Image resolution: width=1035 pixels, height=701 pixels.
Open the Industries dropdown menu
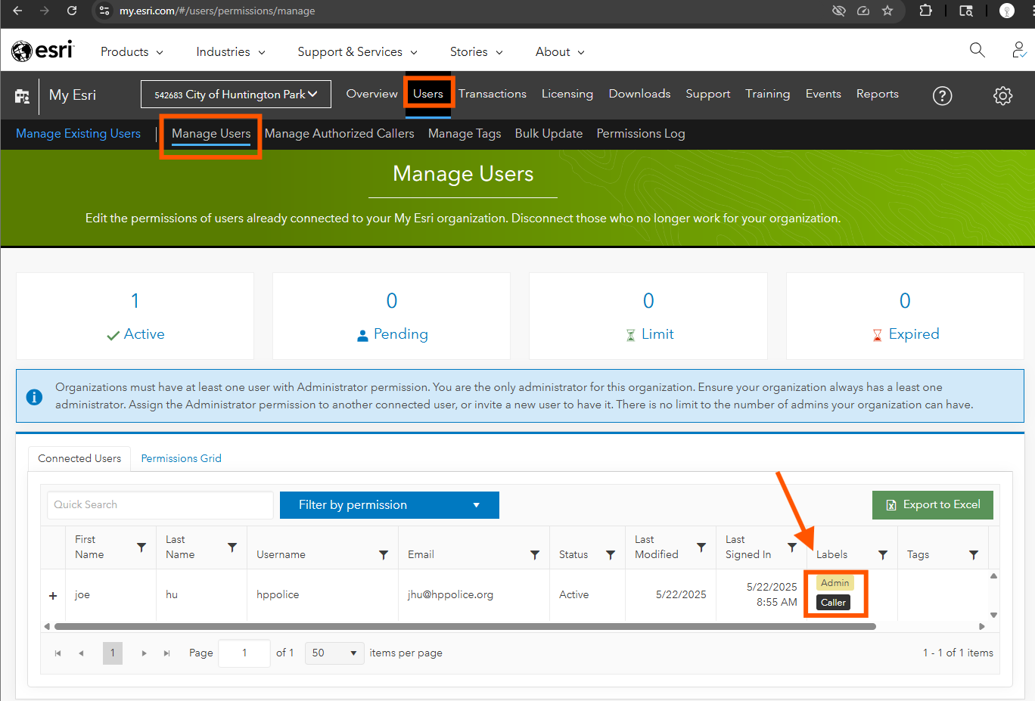coord(231,51)
